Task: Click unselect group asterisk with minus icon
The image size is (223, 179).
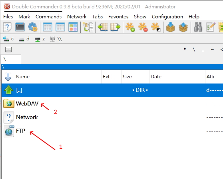Action: coord(143,27)
